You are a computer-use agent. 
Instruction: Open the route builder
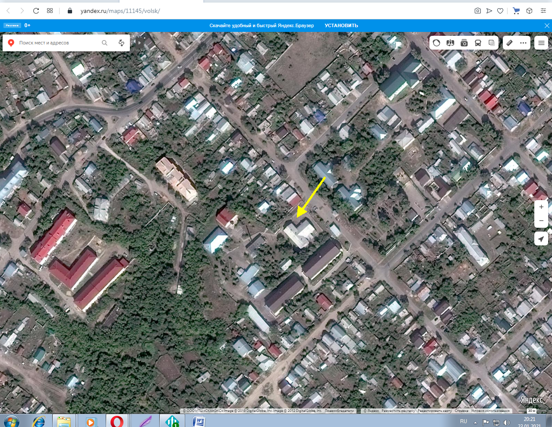pos(121,43)
